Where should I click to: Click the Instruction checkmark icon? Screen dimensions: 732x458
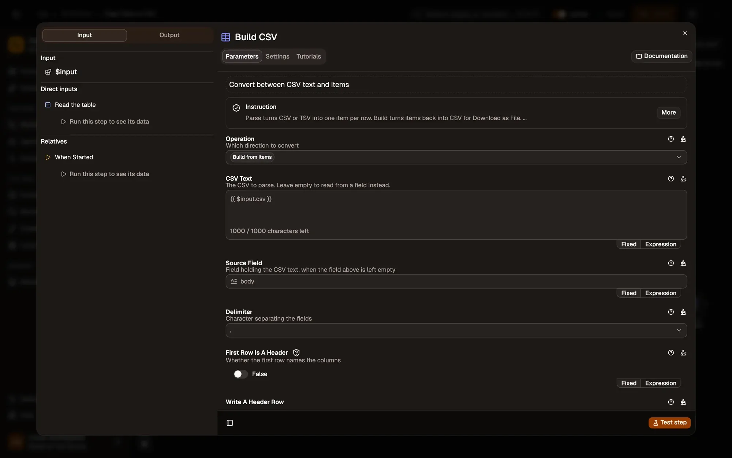[236, 108]
